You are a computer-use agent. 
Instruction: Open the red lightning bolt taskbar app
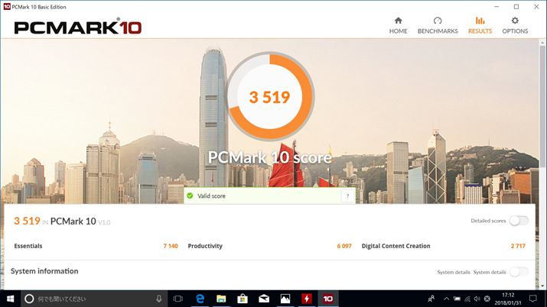(307, 299)
